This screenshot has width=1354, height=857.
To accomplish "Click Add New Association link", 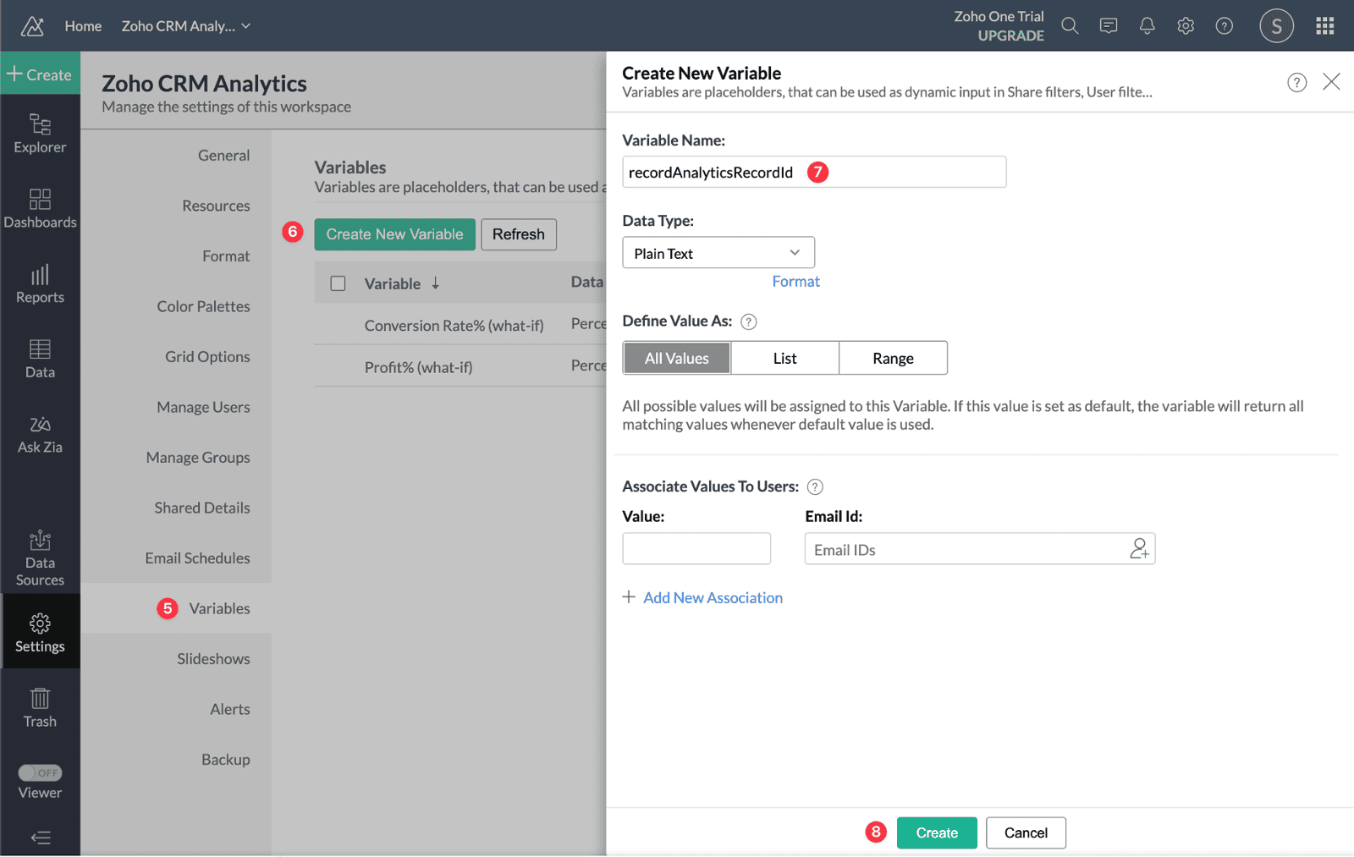I will coord(713,598).
